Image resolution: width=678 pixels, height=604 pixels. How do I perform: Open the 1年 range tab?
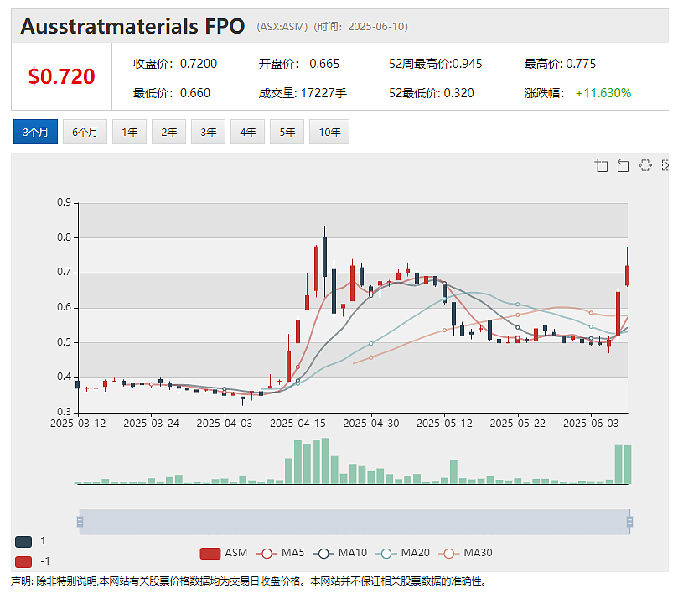129,132
